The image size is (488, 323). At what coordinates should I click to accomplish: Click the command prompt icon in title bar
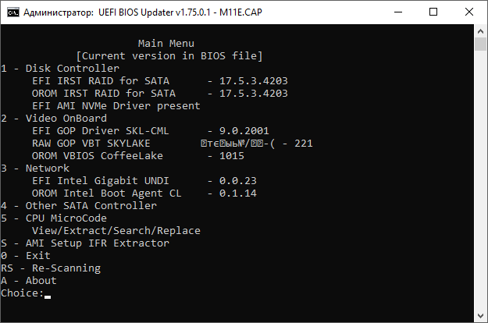tap(13, 12)
